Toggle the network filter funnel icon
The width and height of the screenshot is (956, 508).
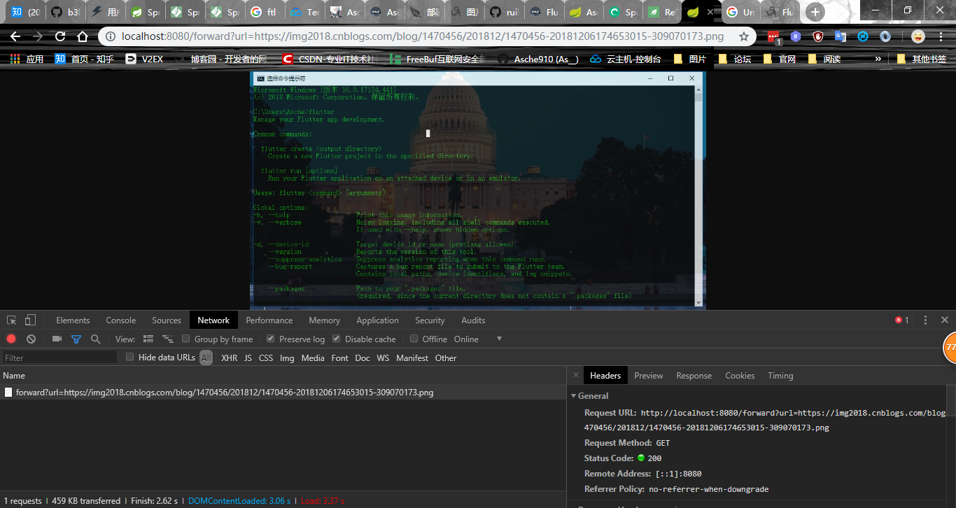(x=76, y=339)
